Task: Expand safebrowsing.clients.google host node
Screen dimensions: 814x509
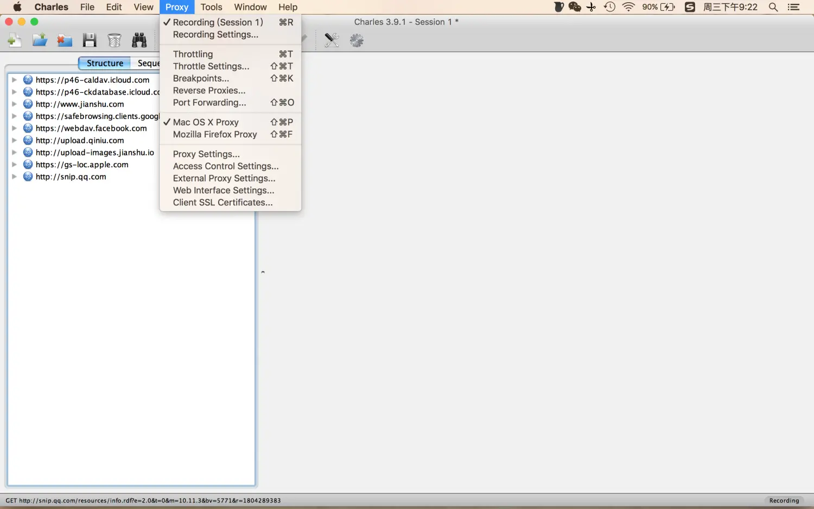Action: coord(15,116)
